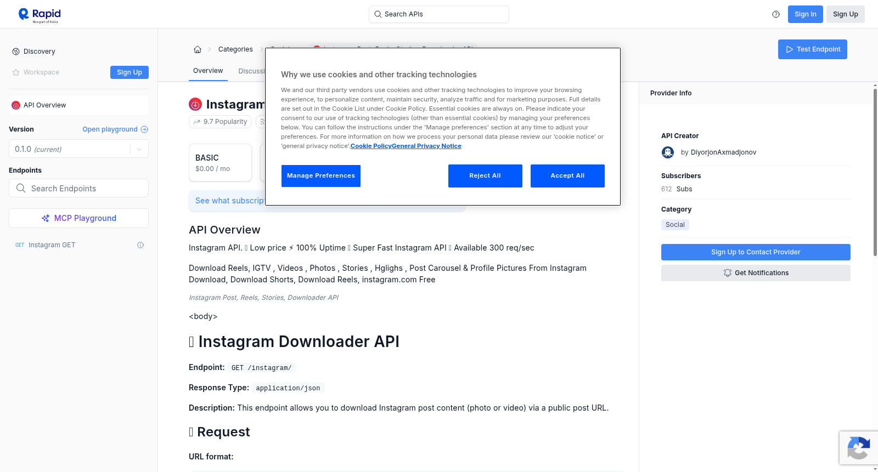The image size is (878, 472).
Task: Click the sidebar Workspace Sign Up button
Action: pos(130,72)
